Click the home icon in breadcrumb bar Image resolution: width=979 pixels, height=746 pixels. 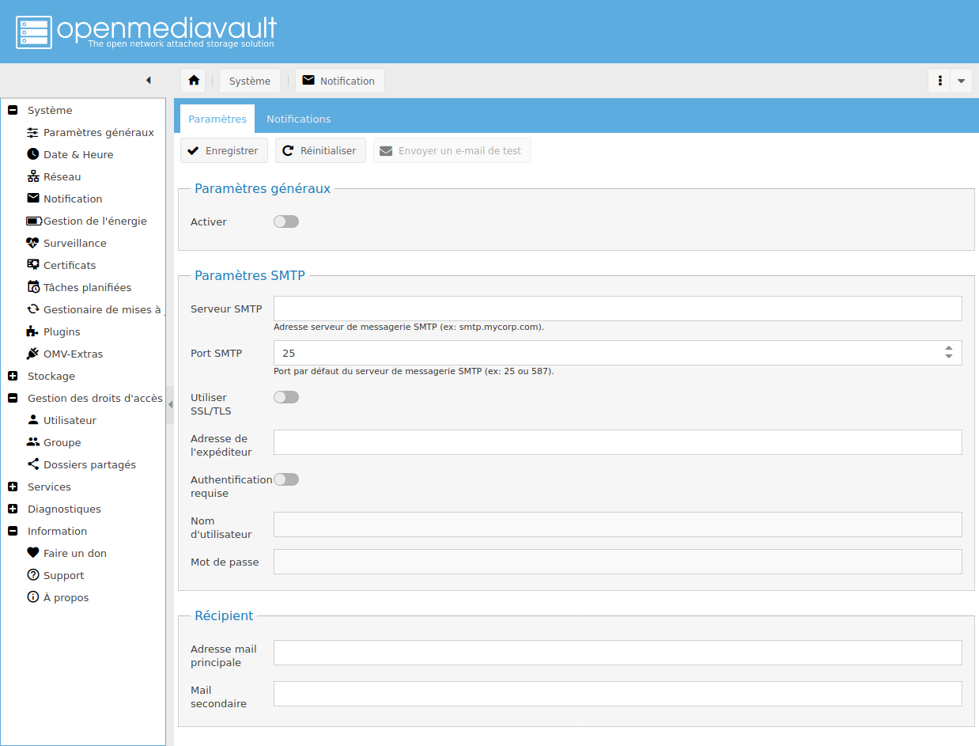point(193,81)
